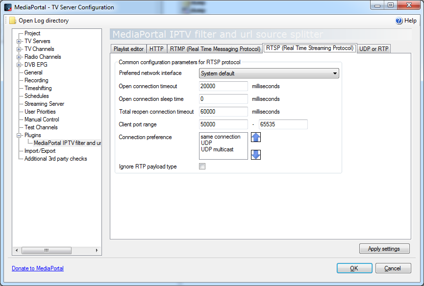Minimize the TV Server Configuration window
Viewport: 424px width, 286px height.
377,5
